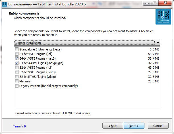Toggle Legacy version for old projects
Screen dimensions: 174x134
16,86
